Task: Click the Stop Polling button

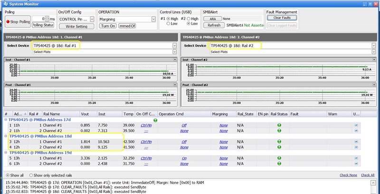Action: 18,21
